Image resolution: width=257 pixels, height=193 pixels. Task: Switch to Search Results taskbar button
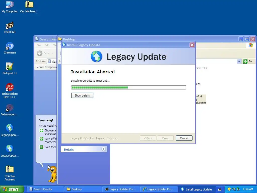[45, 189]
